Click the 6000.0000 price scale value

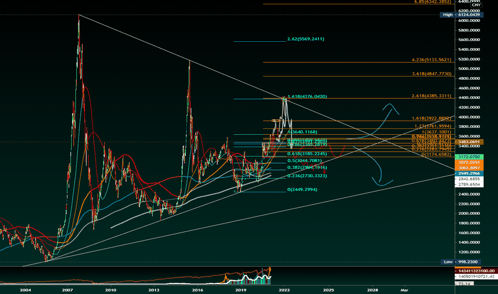pos(469,21)
